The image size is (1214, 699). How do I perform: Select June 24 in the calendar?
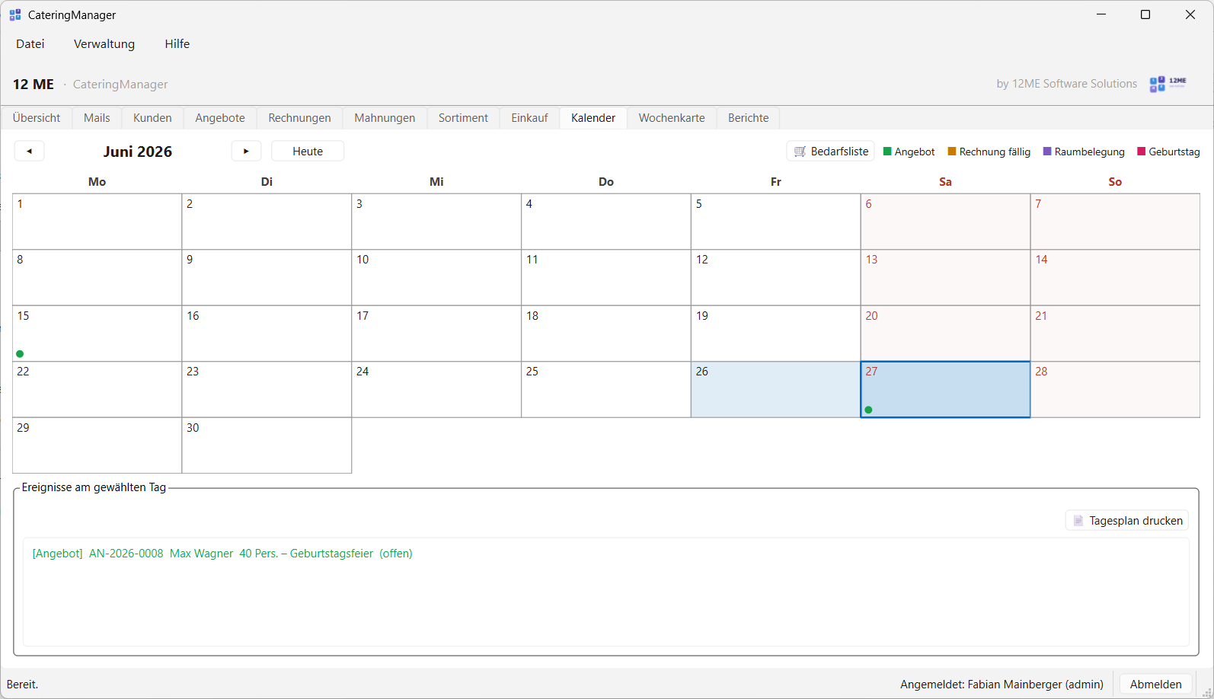436,390
